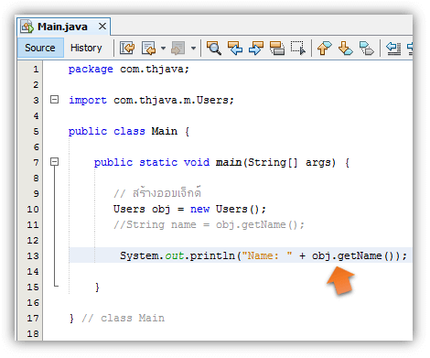The width and height of the screenshot is (430, 358).
Task: Click line number 13 in the gutter
Action: [33, 255]
